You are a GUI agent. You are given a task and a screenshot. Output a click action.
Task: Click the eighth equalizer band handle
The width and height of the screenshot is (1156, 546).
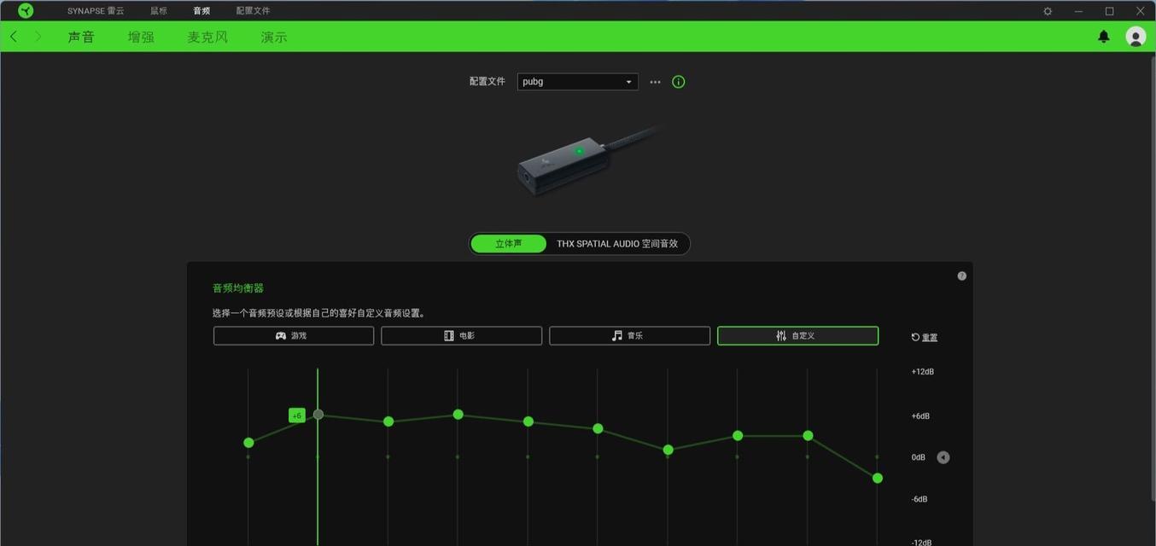coord(738,436)
